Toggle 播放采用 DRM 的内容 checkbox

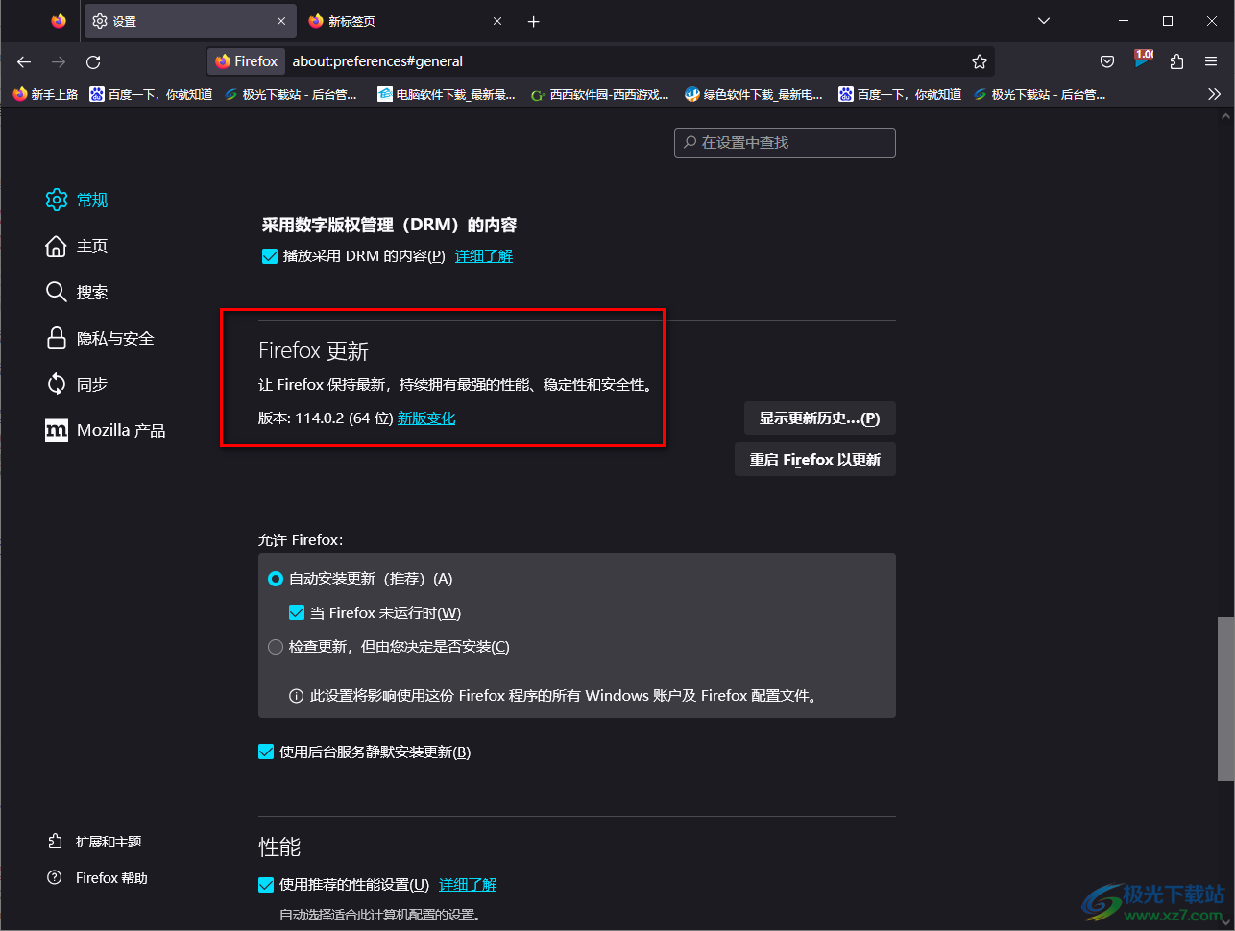click(270, 256)
